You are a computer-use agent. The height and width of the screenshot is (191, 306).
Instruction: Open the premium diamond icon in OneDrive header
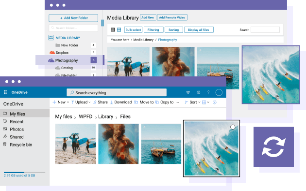[x=188, y=92]
